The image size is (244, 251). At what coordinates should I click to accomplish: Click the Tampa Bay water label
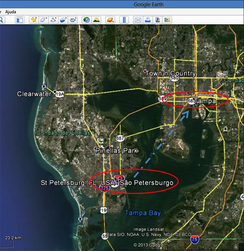pos(143,213)
